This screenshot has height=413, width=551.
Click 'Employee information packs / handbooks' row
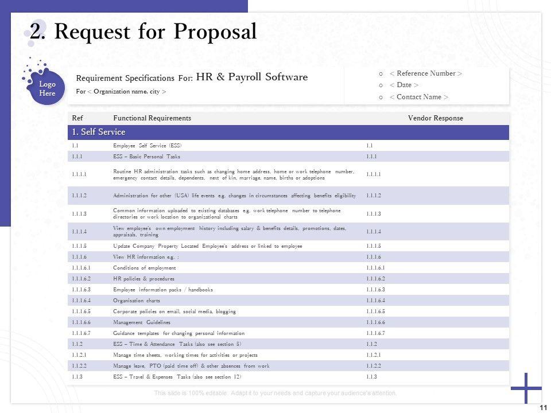[x=288, y=289]
